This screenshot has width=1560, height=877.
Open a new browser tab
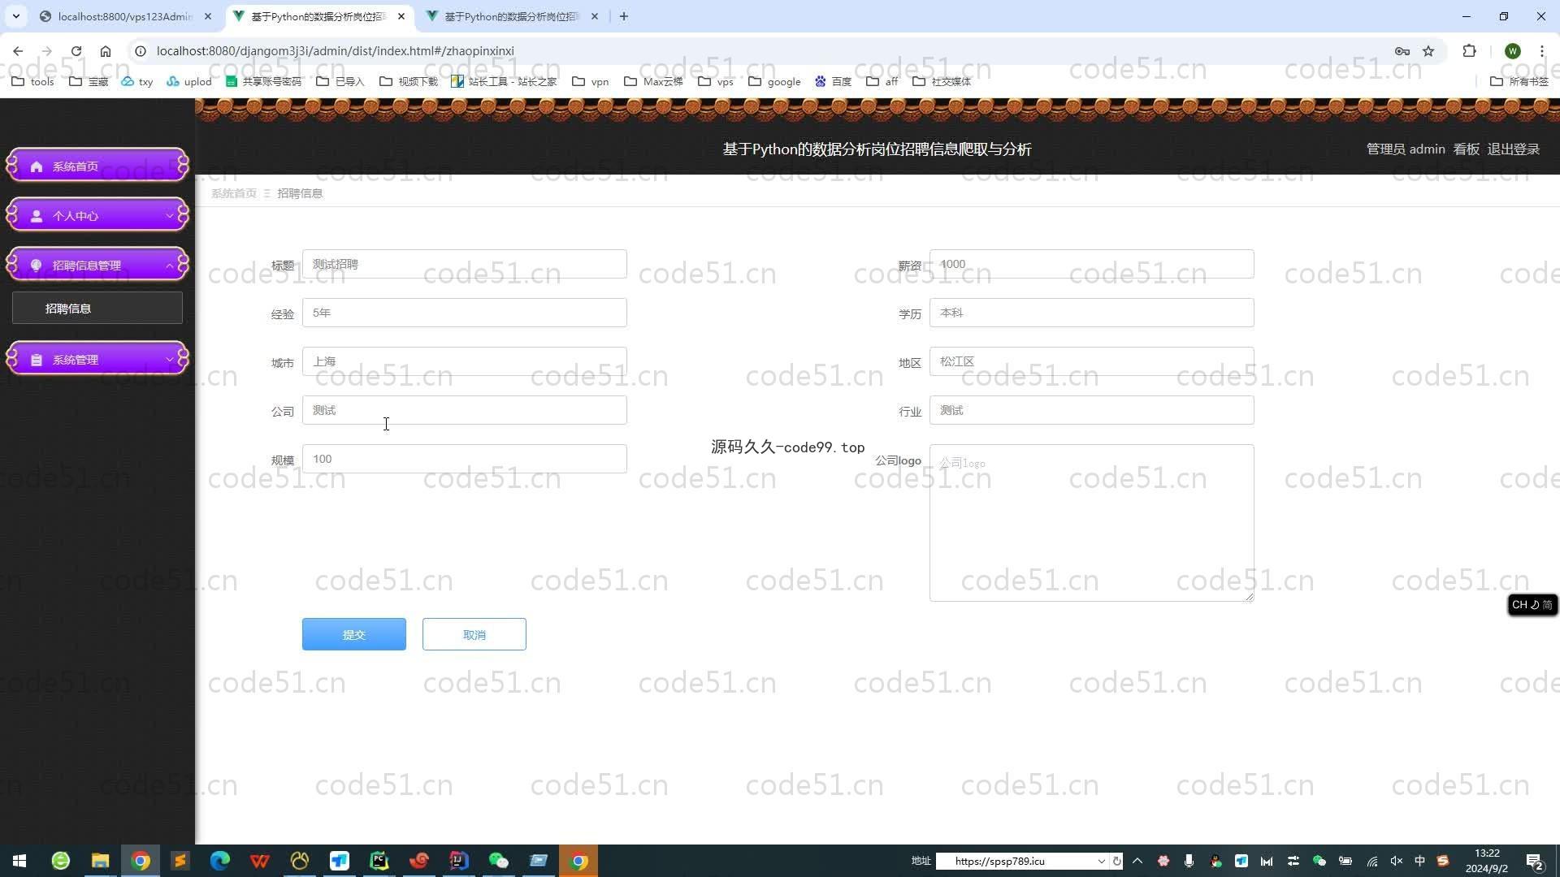pyautogui.click(x=624, y=16)
